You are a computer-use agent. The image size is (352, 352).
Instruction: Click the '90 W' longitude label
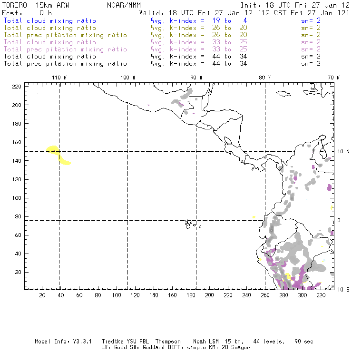coord(196,78)
